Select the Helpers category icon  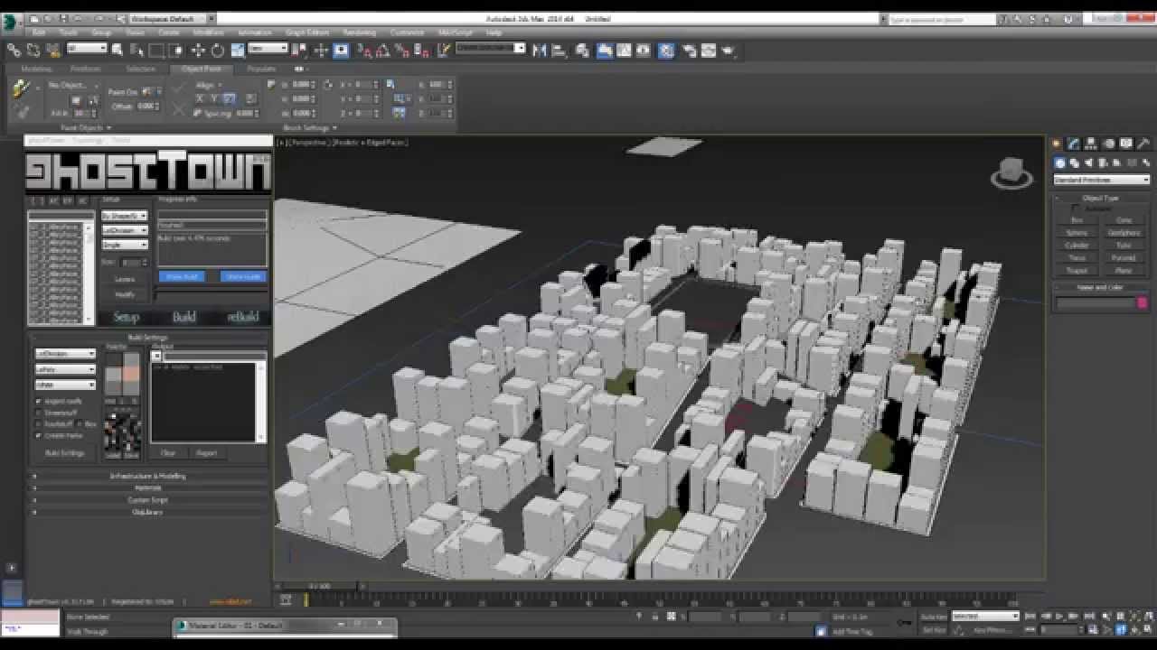(x=1115, y=163)
